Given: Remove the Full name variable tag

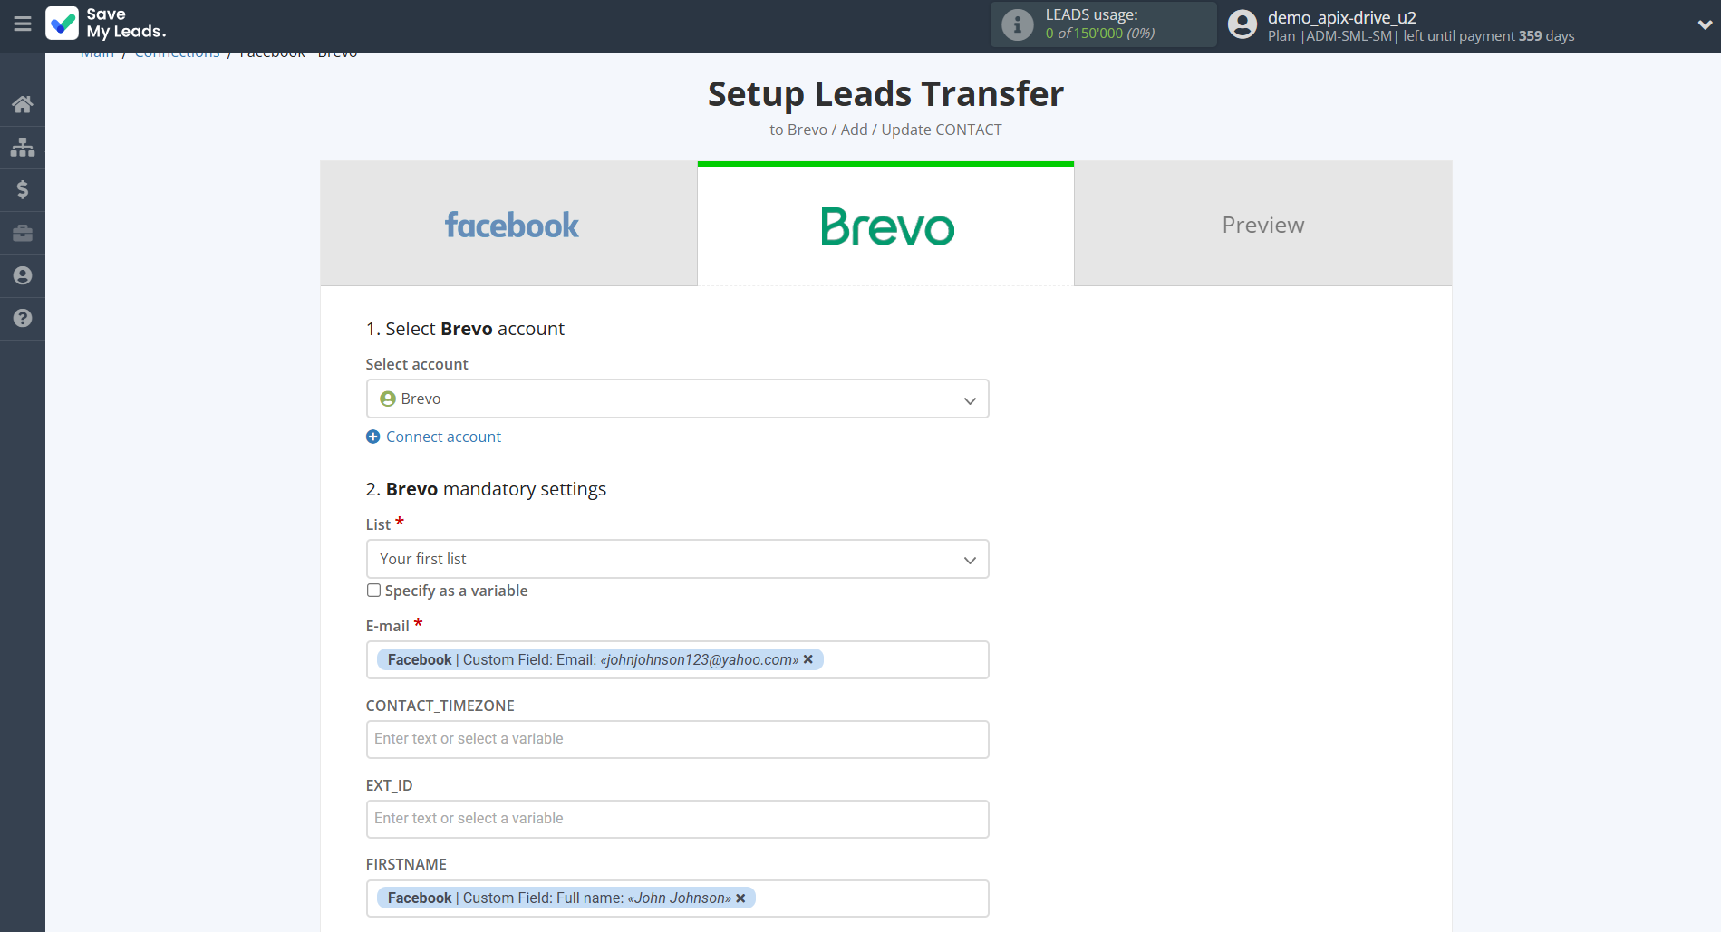Looking at the screenshot, I should pyautogui.click(x=740, y=898).
